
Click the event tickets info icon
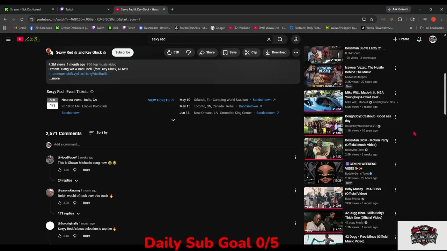click(92, 92)
